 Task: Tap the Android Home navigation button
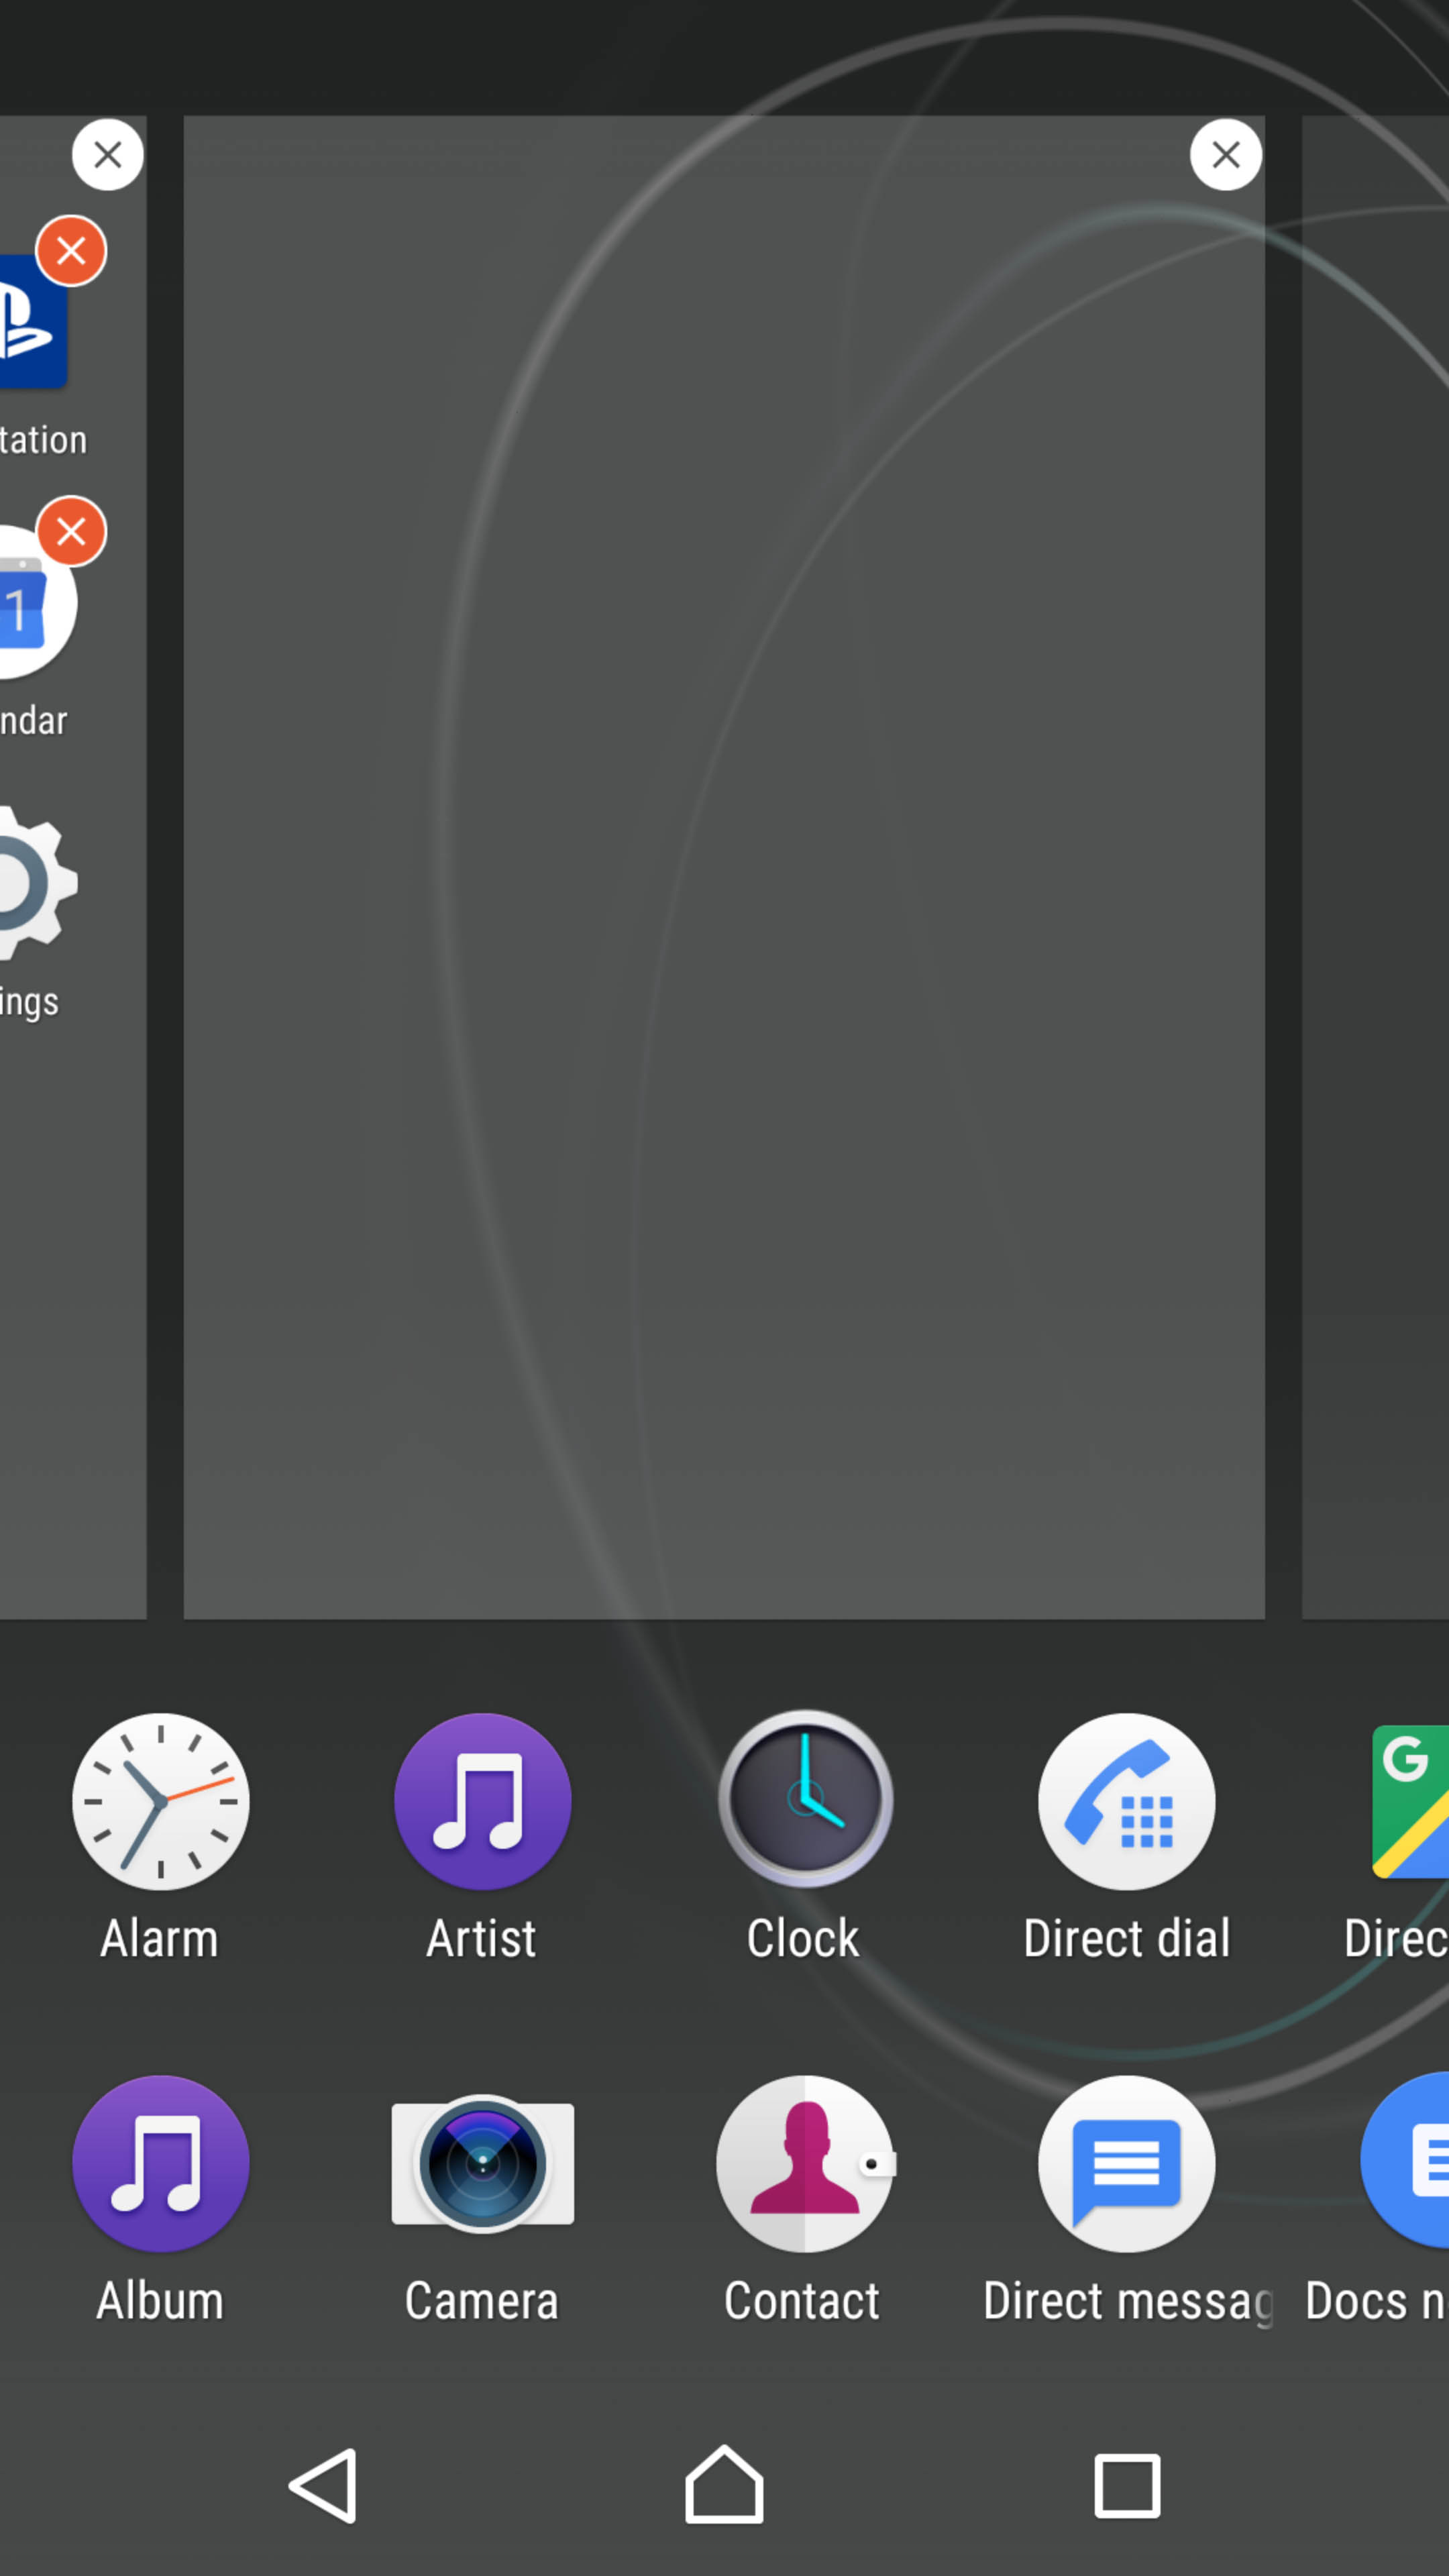click(x=724, y=2484)
